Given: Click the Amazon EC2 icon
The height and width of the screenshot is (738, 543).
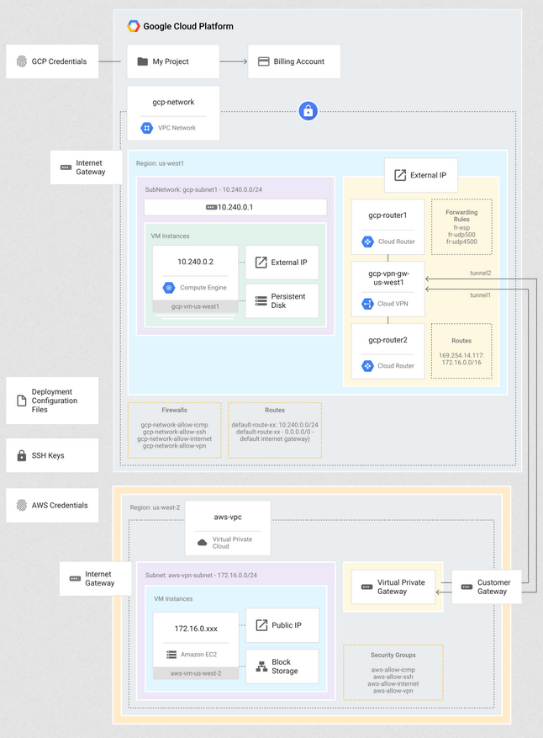Looking at the screenshot, I should click(x=171, y=655).
